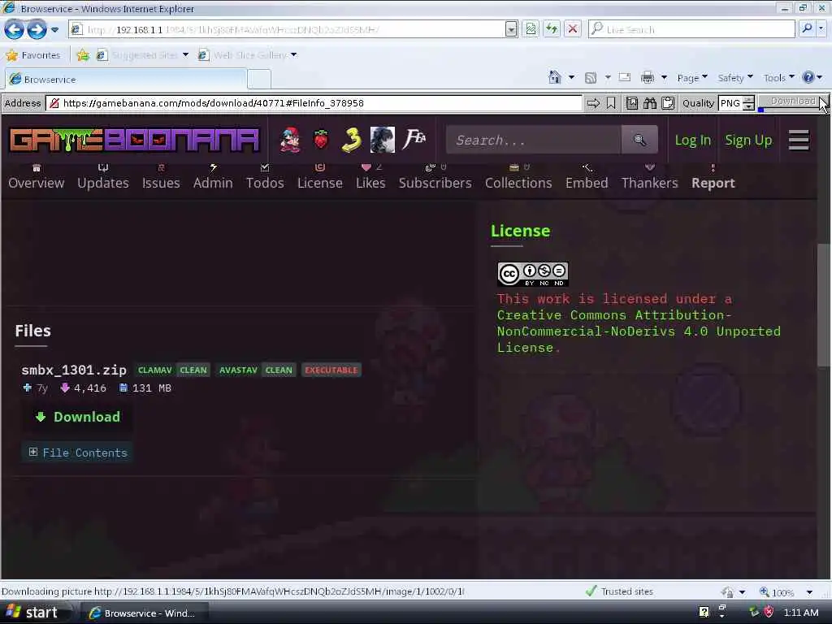Go back with the IE Back arrow
832x624 pixels.
coord(15,30)
